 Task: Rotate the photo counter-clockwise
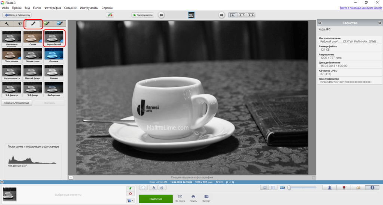click(153, 187)
